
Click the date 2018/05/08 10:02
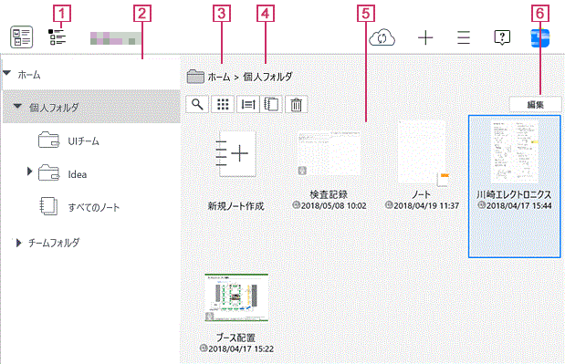tap(333, 205)
